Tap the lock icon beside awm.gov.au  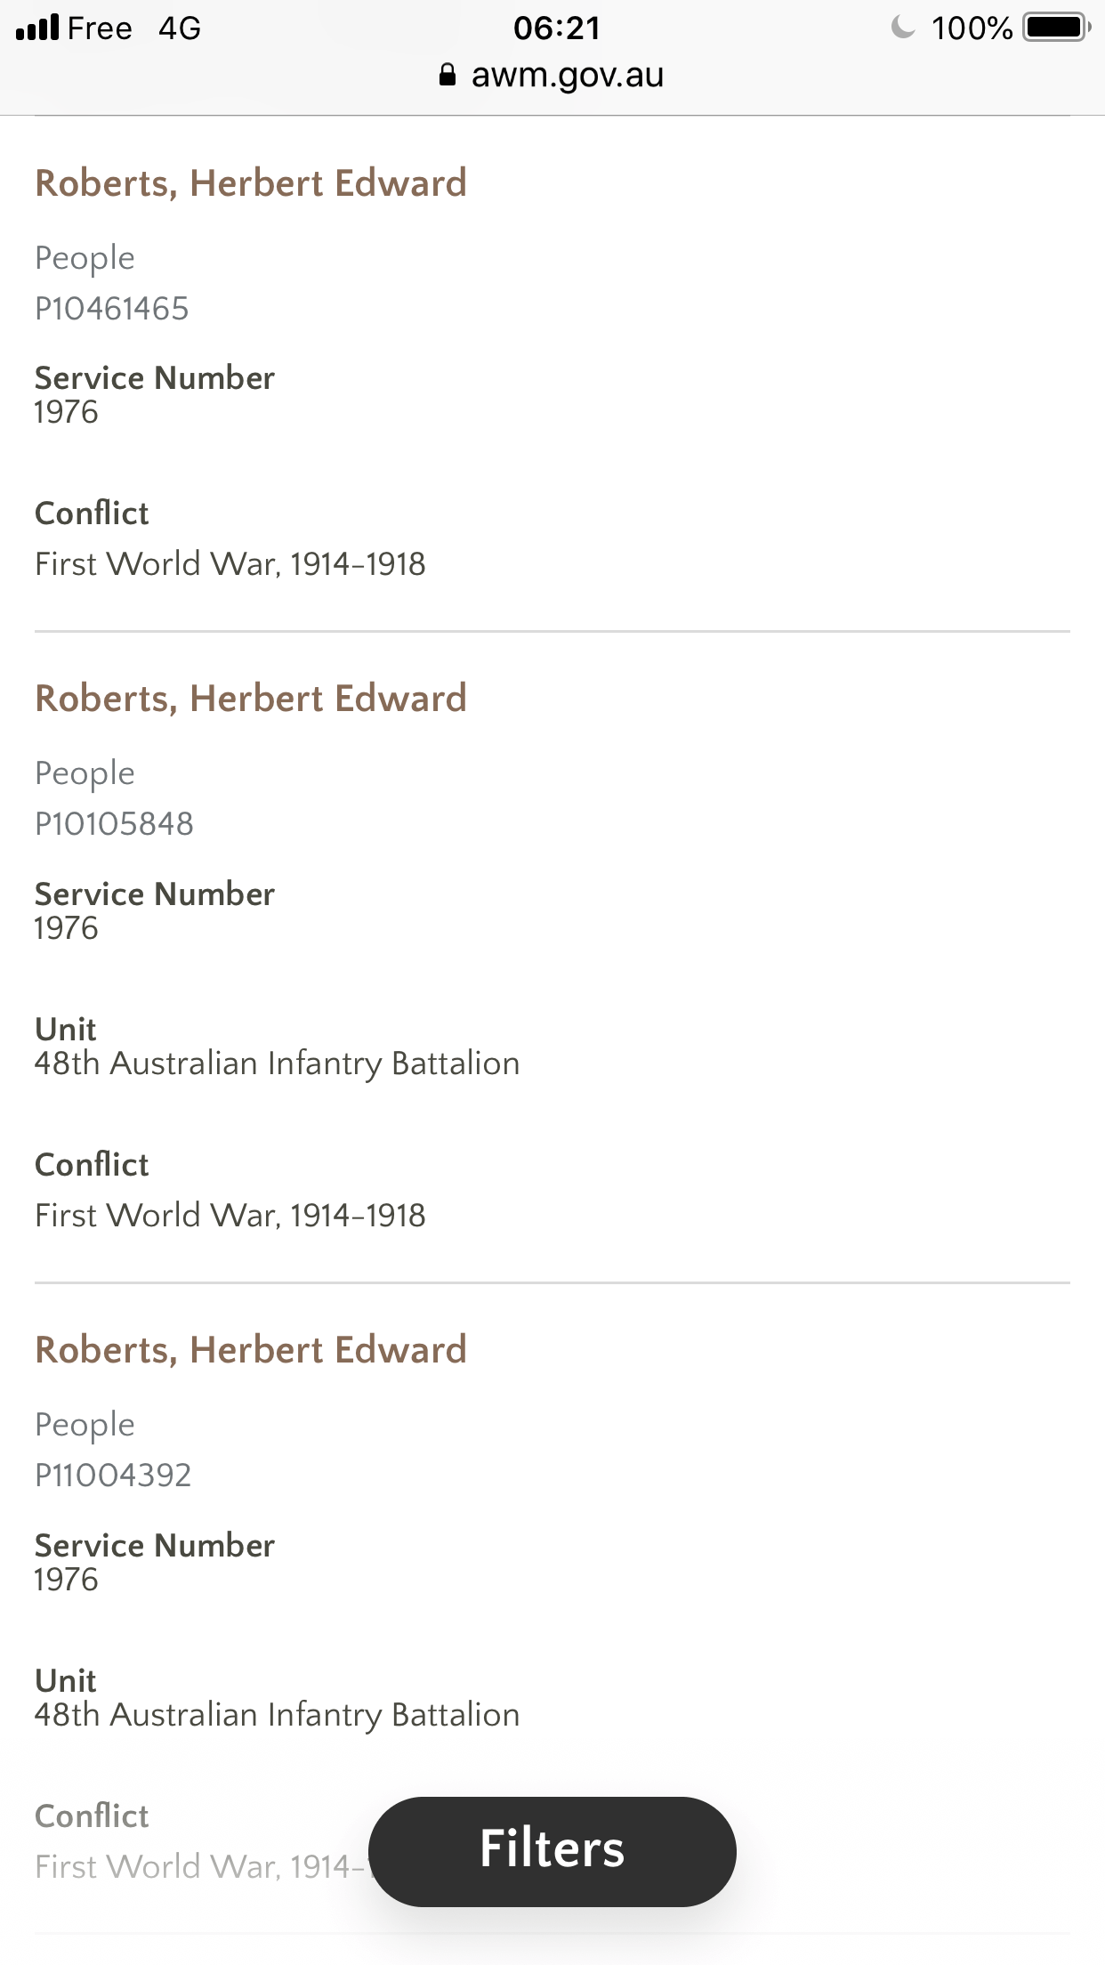click(x=448, y=76)
